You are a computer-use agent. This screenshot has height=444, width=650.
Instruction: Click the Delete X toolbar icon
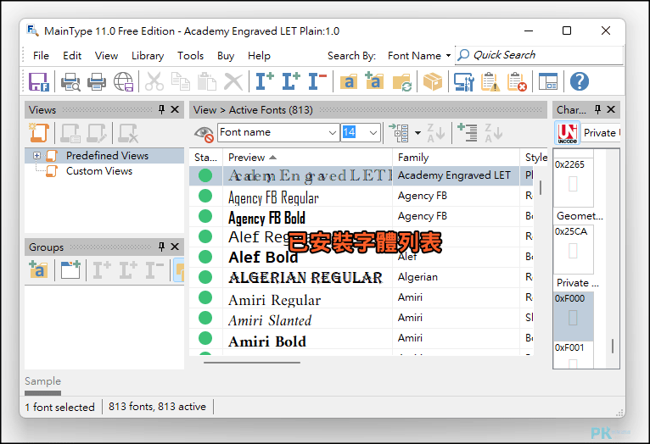click(233, 81)
